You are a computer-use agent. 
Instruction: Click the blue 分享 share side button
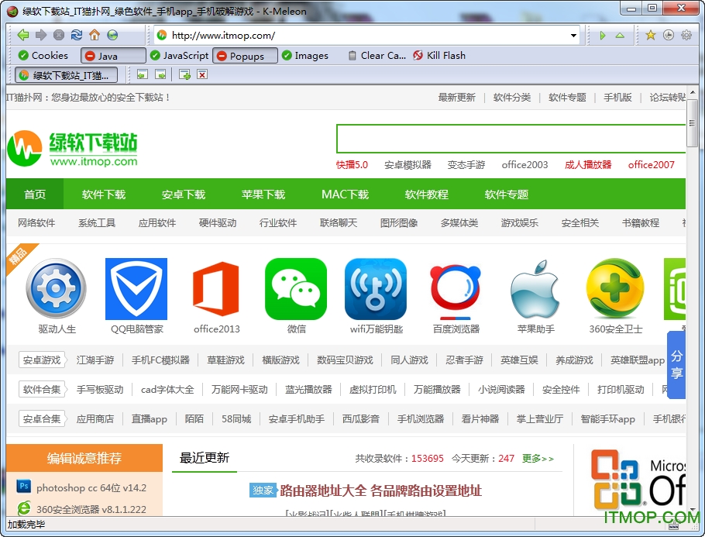click(x=676, y=365)
